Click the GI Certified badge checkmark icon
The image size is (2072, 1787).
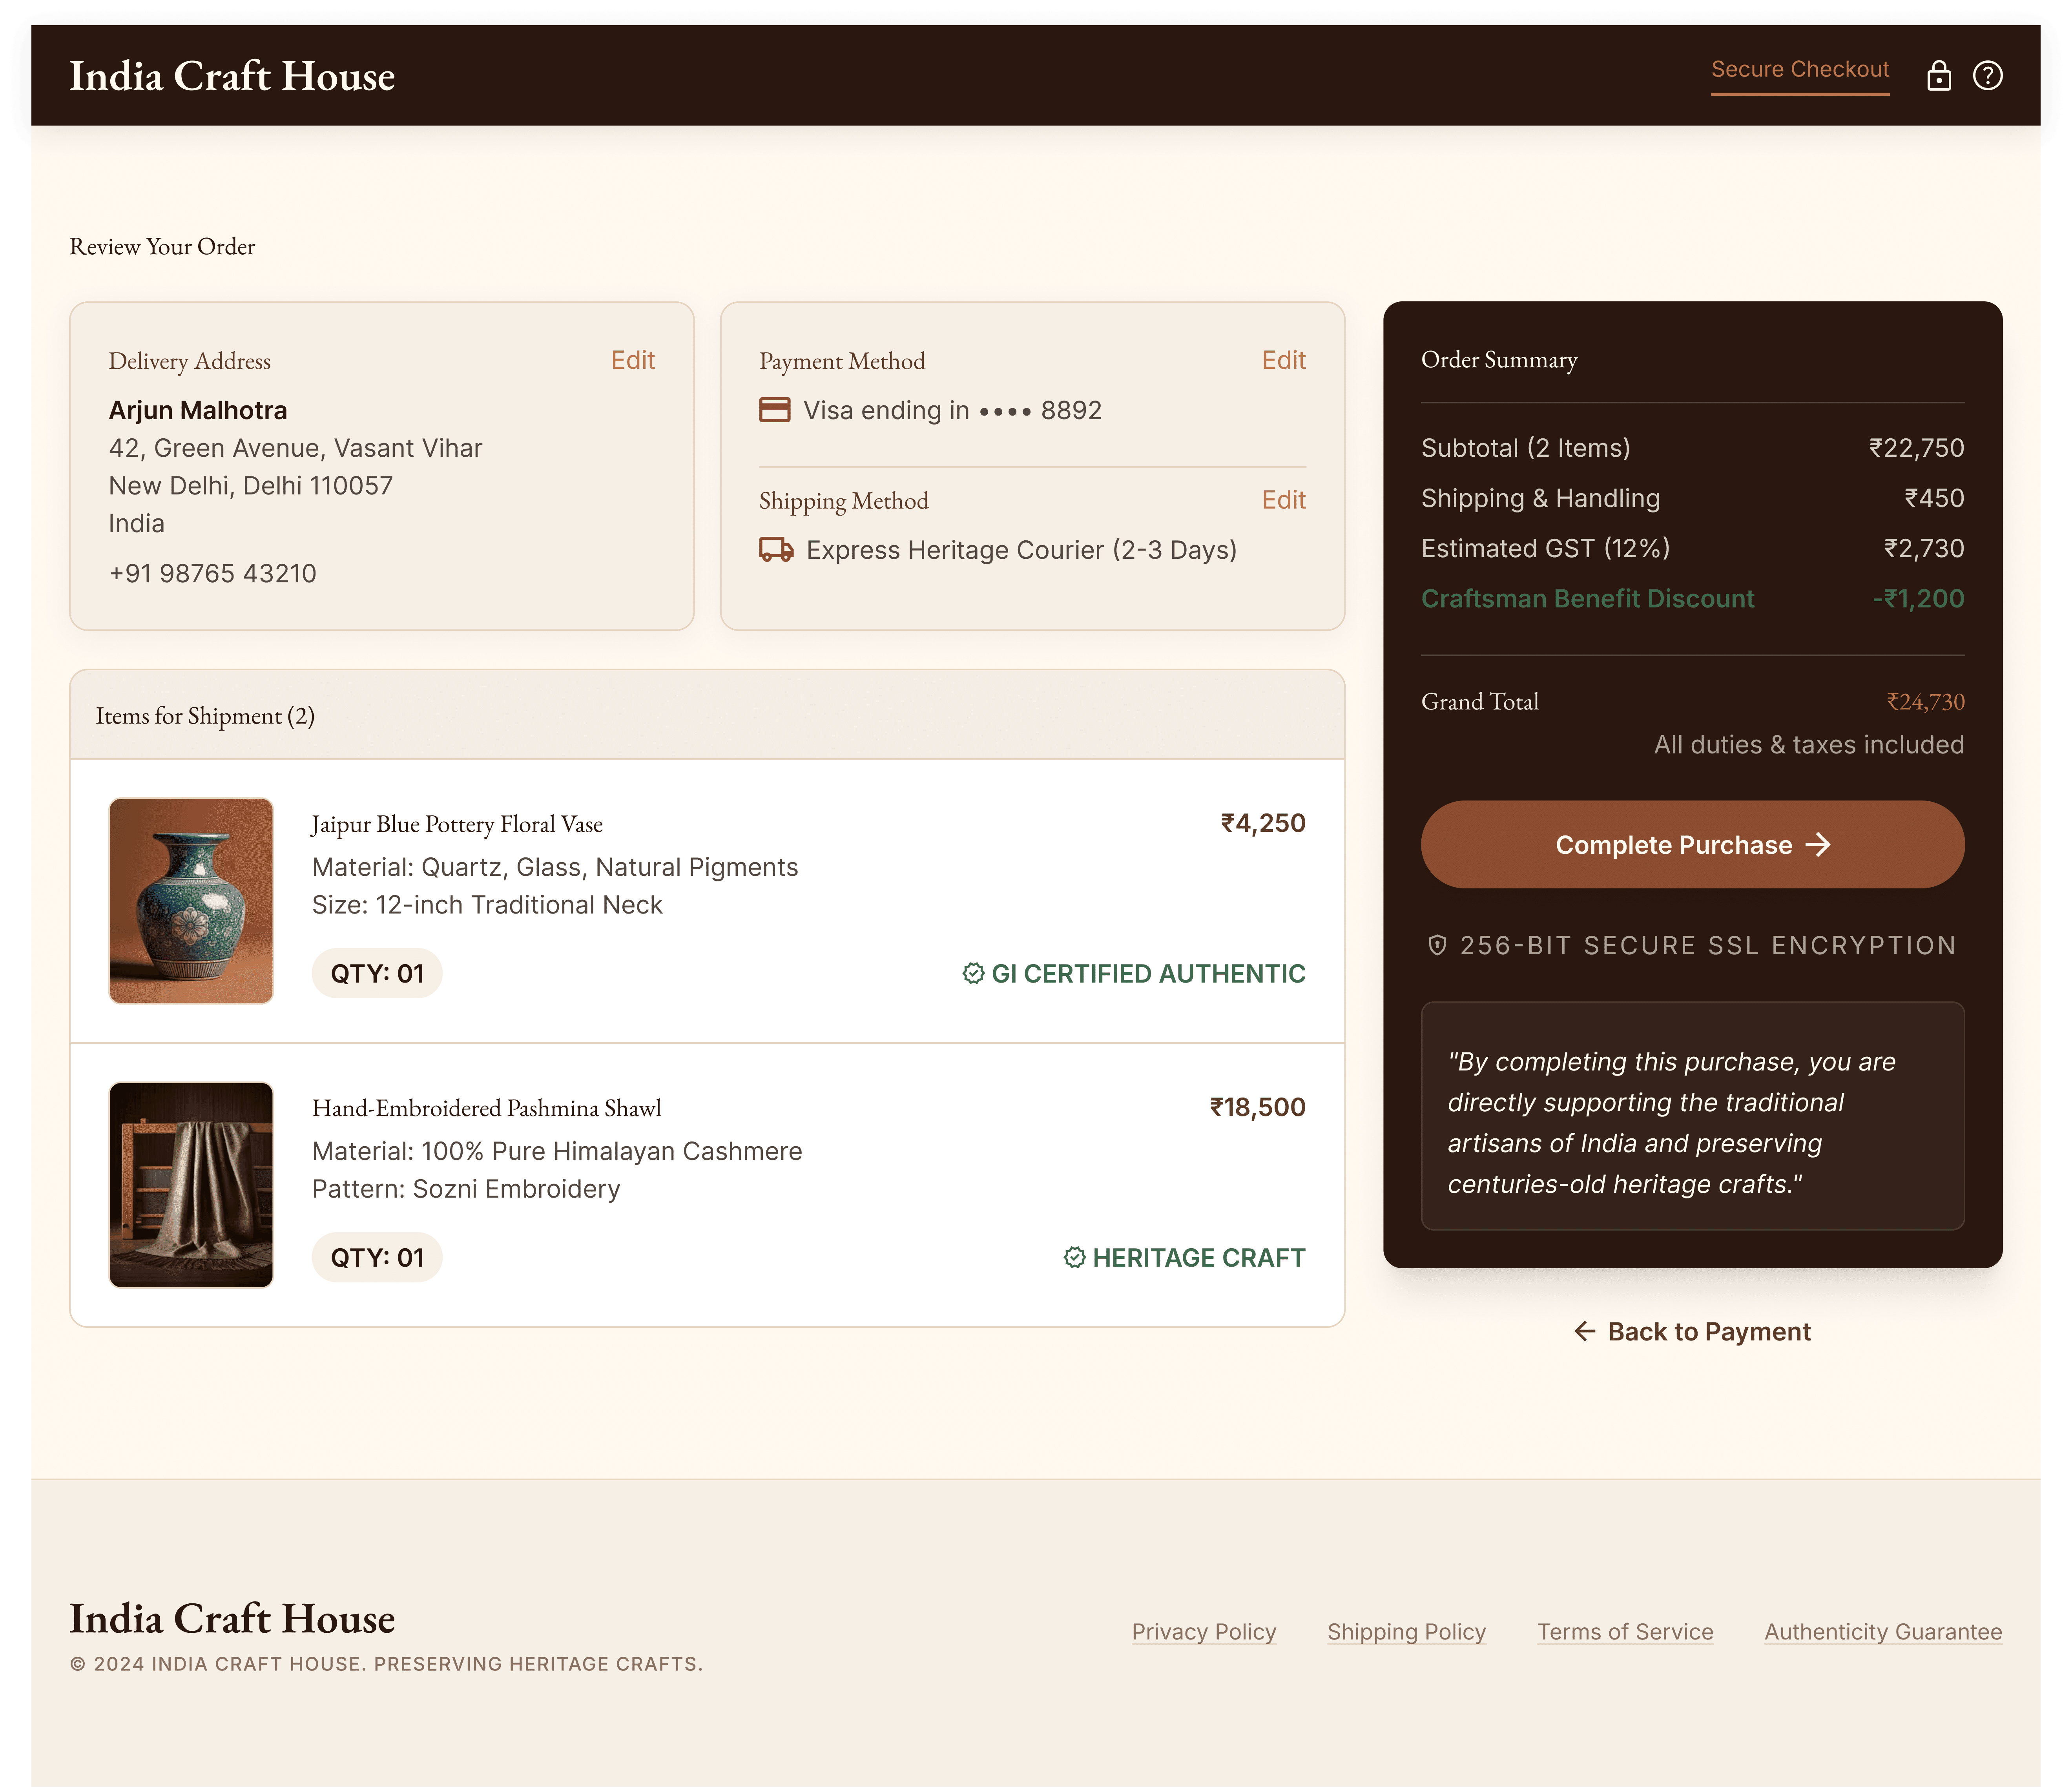coord(973,973)
